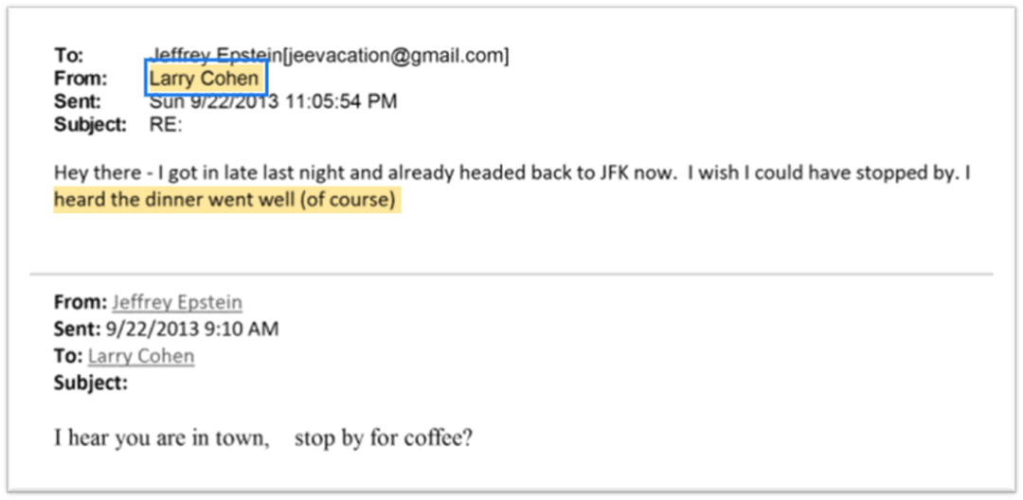Viewport: 1023px width, 500px height.
Task: Click highlighted "heard the dinner went well" text
Action: coord(227,201)
